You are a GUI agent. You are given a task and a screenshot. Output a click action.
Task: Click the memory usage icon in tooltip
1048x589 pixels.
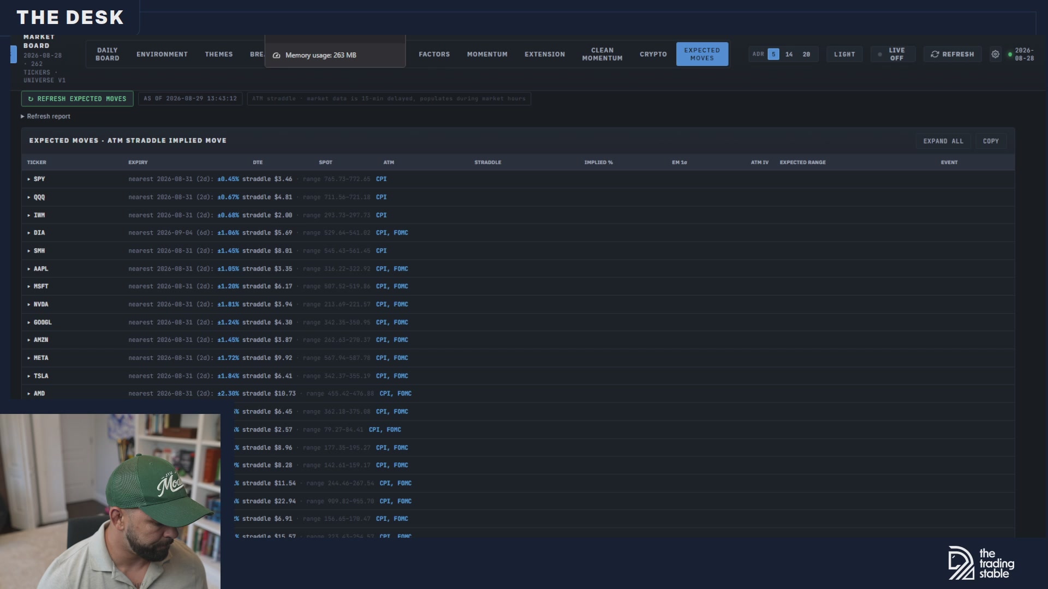[276, 55]
